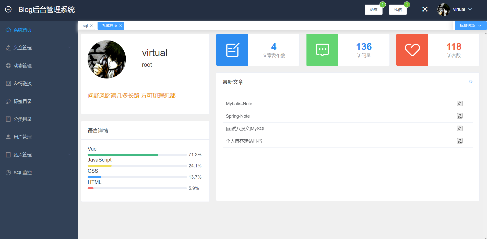This screenshot has width=487, height=239.
Task: Switch to the sql tab
Action: 85,26
